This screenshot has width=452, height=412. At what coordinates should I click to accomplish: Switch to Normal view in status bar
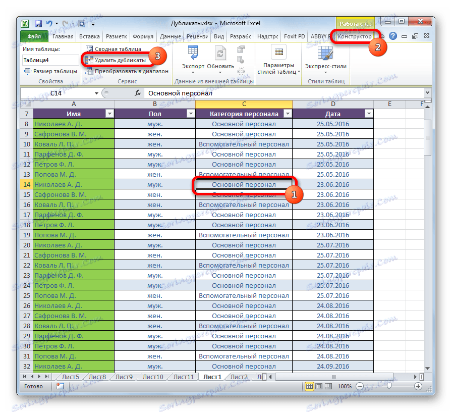pyautogui.click(x=310, y=386)
